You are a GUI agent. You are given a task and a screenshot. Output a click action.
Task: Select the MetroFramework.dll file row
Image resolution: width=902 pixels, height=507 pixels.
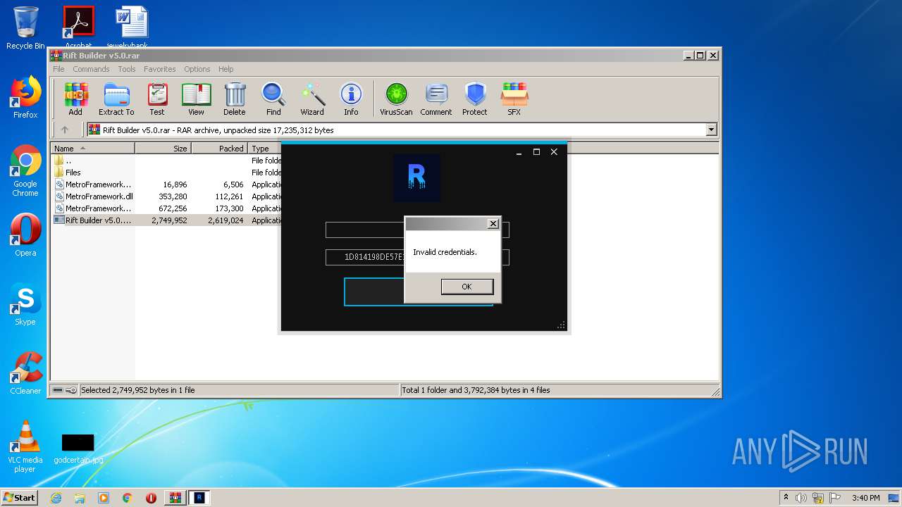(x=166, y=196)
